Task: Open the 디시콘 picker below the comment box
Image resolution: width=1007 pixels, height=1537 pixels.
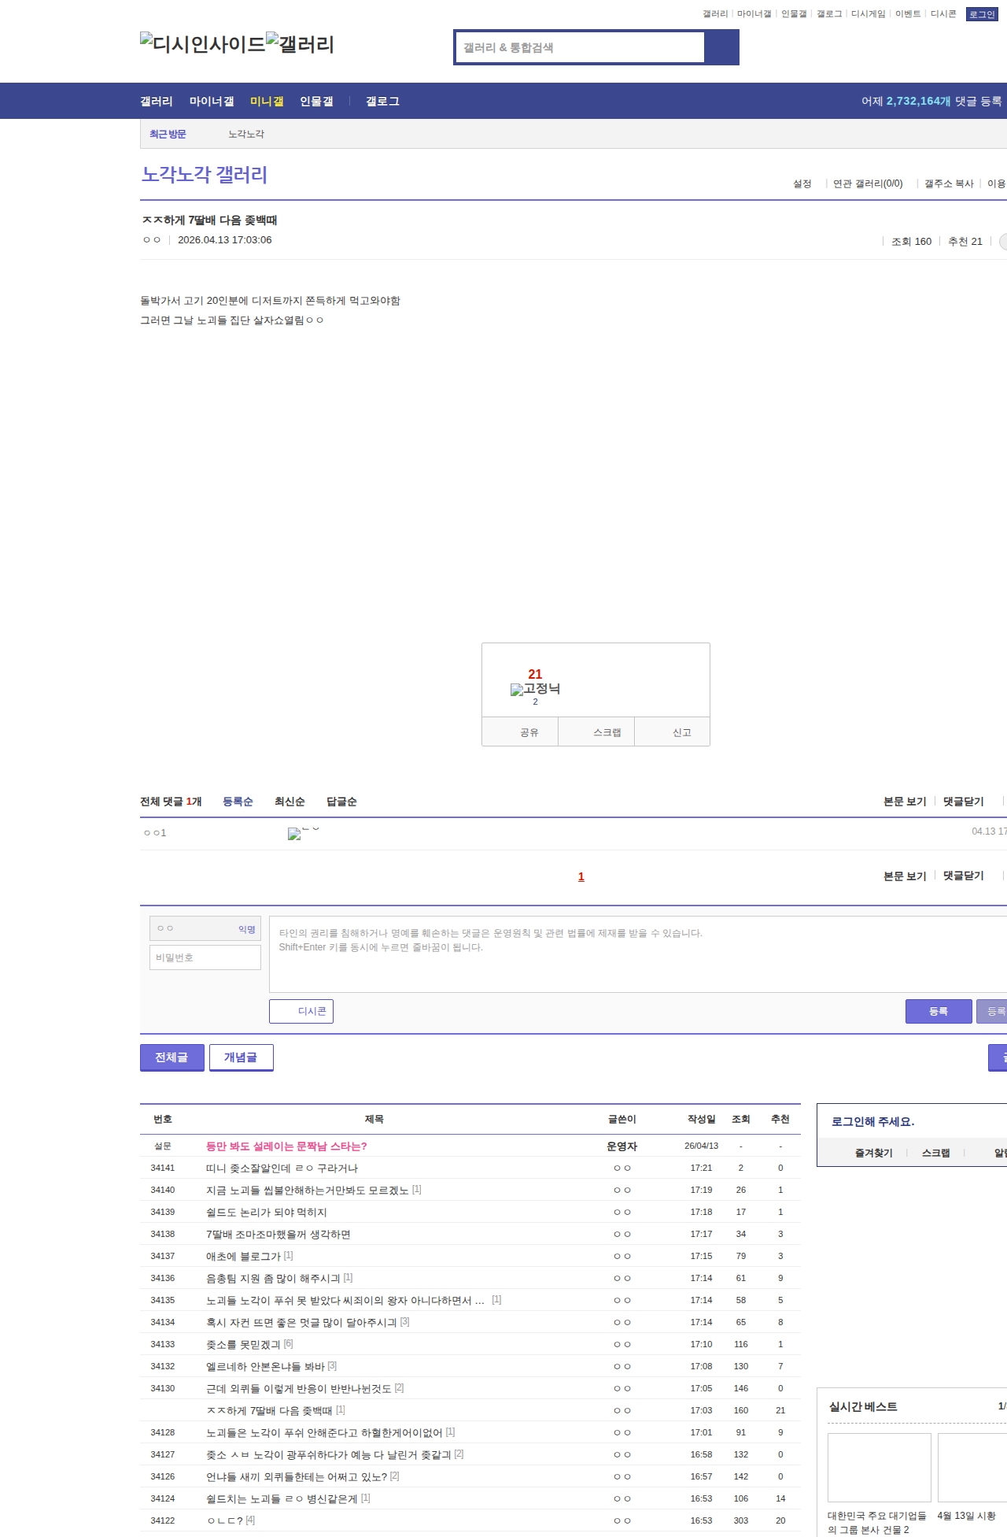Action: pos(301,1011)
